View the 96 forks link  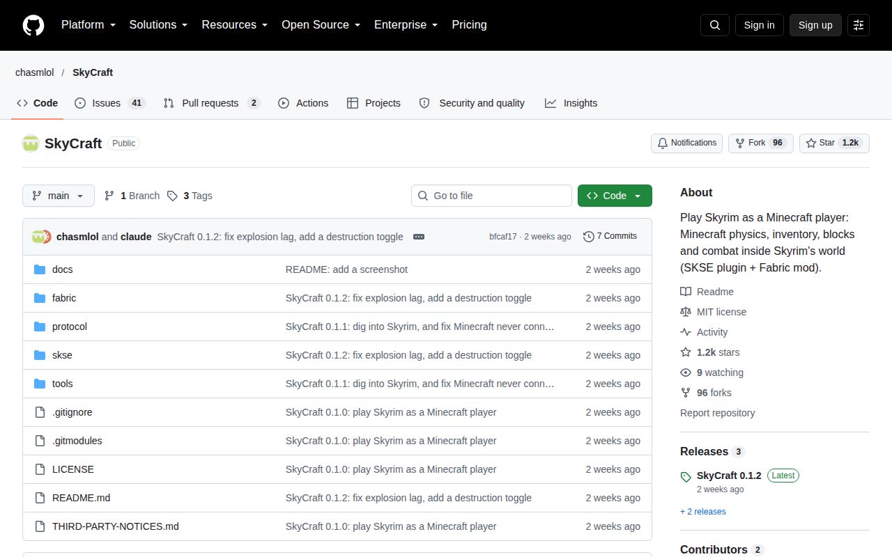pos(706,393)
